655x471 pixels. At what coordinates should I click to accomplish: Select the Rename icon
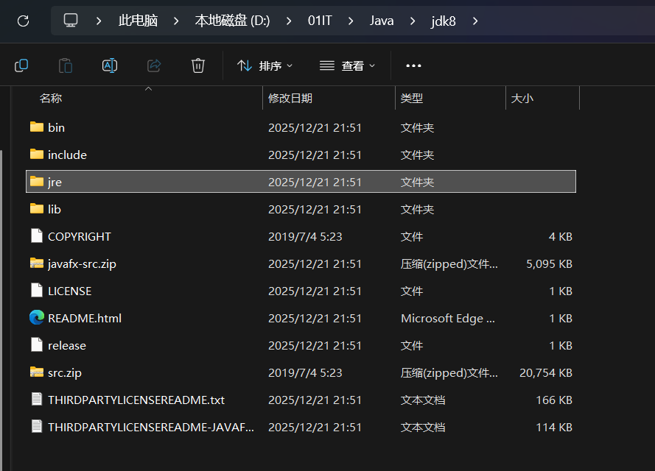pos(109,65)
